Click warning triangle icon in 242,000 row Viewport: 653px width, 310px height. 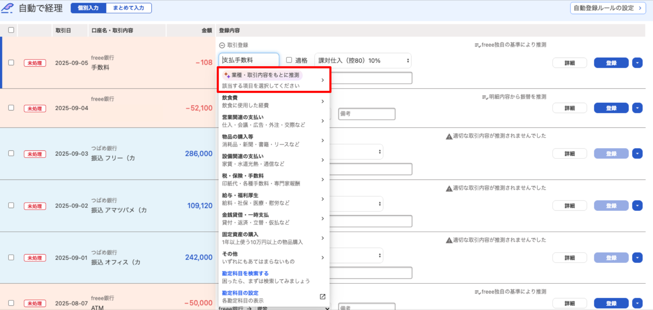(x=449, y=240)
